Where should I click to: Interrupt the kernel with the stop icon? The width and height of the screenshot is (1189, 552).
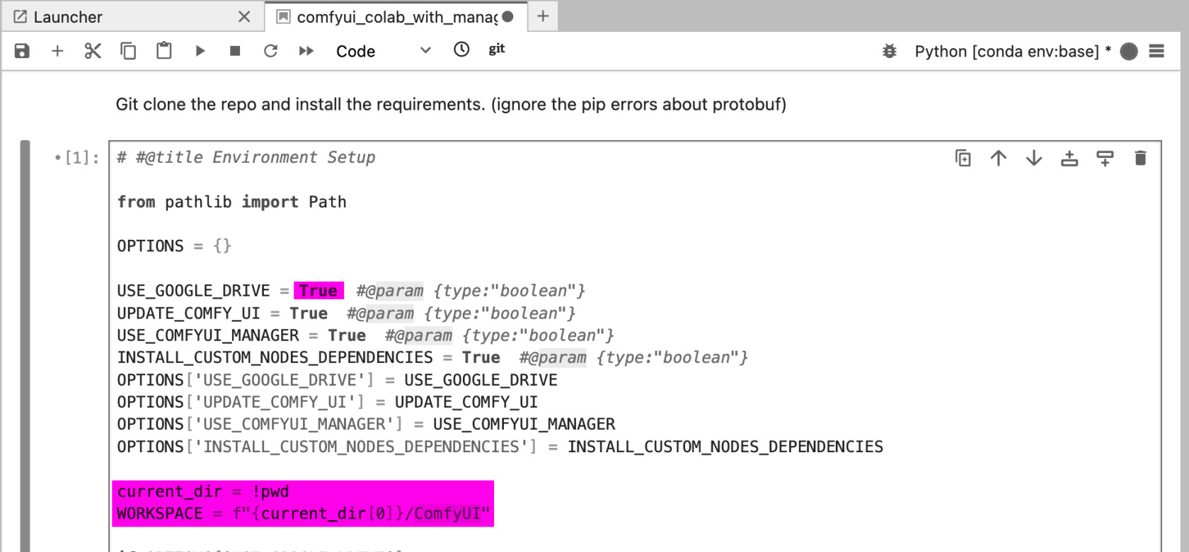tap(235, 51)
